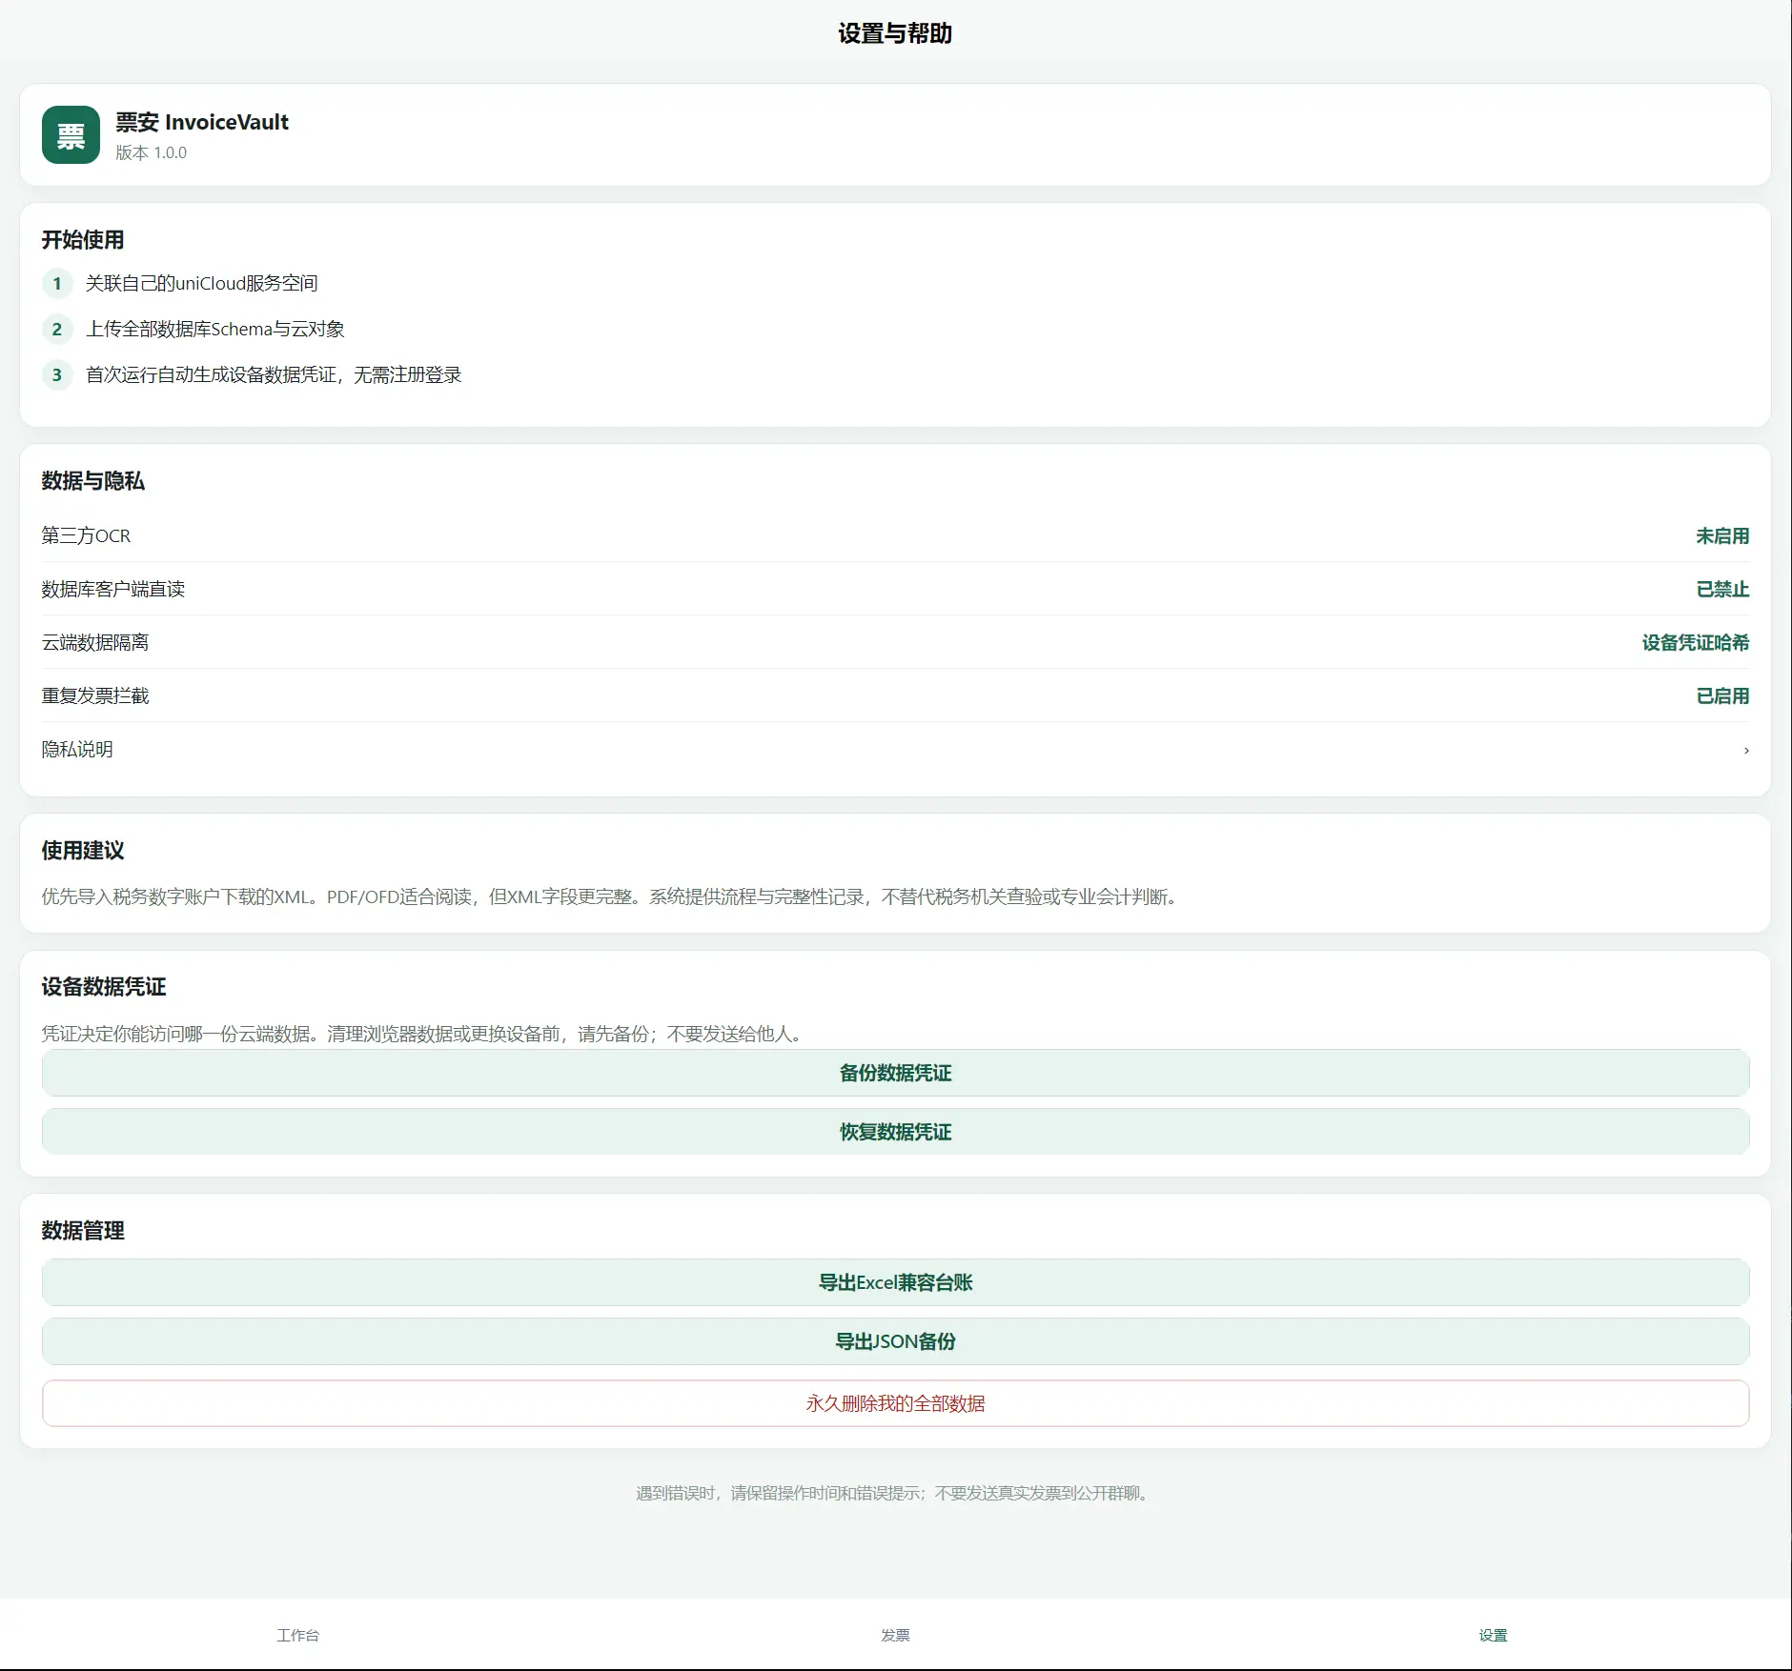1792x1671 pixels.
Task: Click the 设备凭证哈希 status value
Action: tap(1696, 642)
